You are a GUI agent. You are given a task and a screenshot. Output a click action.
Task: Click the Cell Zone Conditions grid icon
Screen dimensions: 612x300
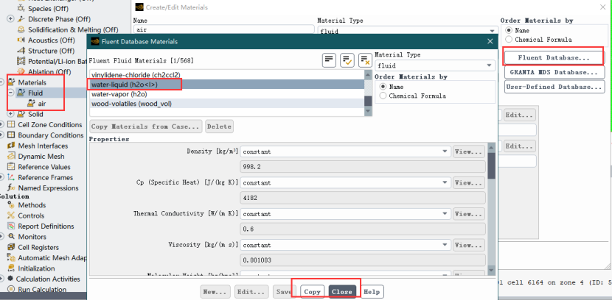pyautogui.click(x=11, y=124)
